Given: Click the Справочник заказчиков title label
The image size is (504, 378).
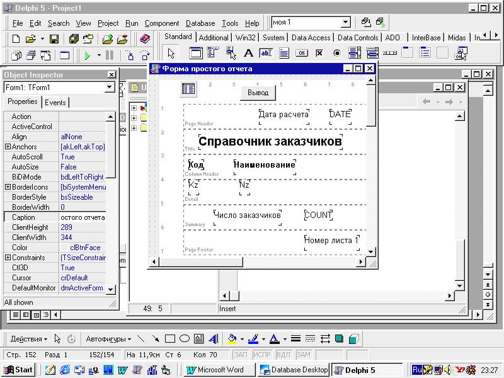Looking at the screenshot, I should [x=270, y=141].
